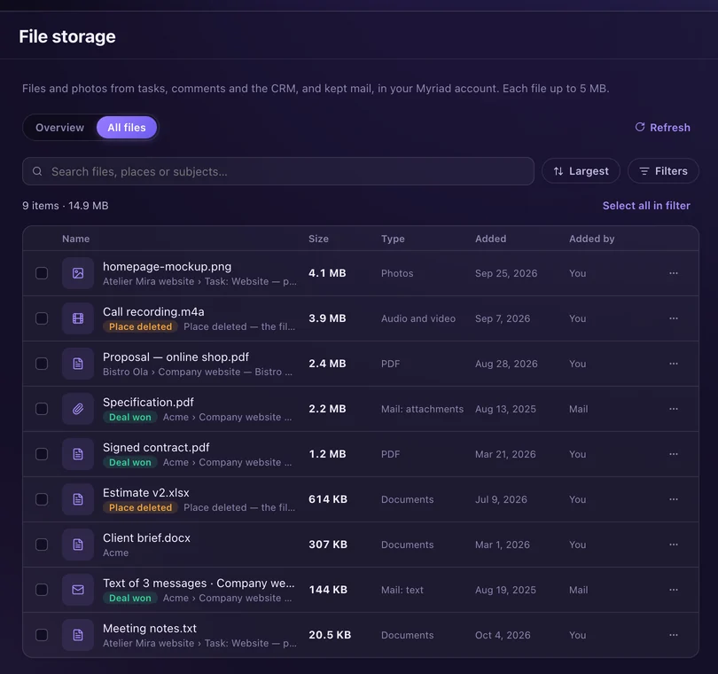Click the photo icon beside homepage-mockup.png
This screenshot has height=674, width=718.
pos(78,273)
